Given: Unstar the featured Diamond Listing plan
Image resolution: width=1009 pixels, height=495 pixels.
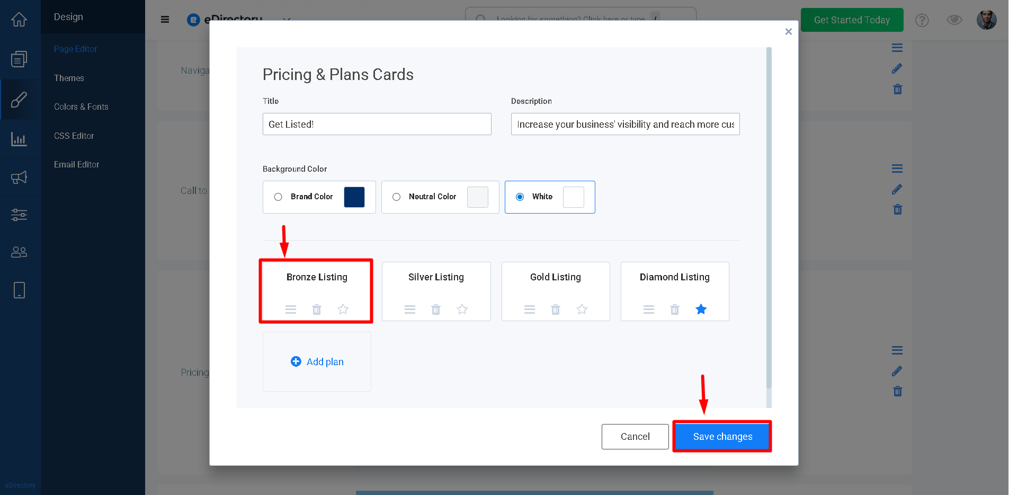Looking at the screenshot, I should (x=701, y=309).
